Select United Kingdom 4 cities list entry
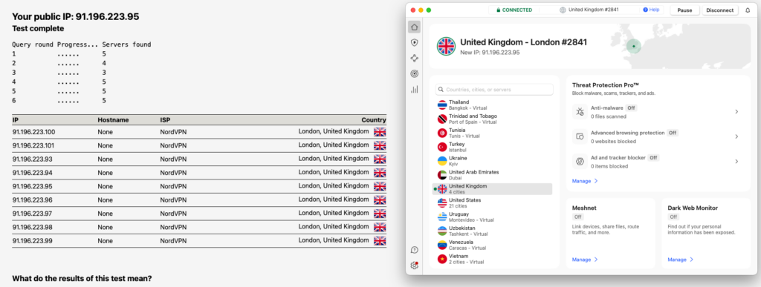Screen dimensions: 761x287 tap(492, 189)
